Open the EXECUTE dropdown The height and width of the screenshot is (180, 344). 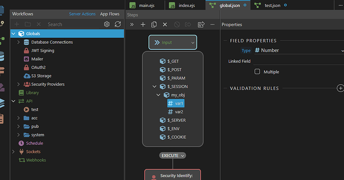click(x=172, y=156)
